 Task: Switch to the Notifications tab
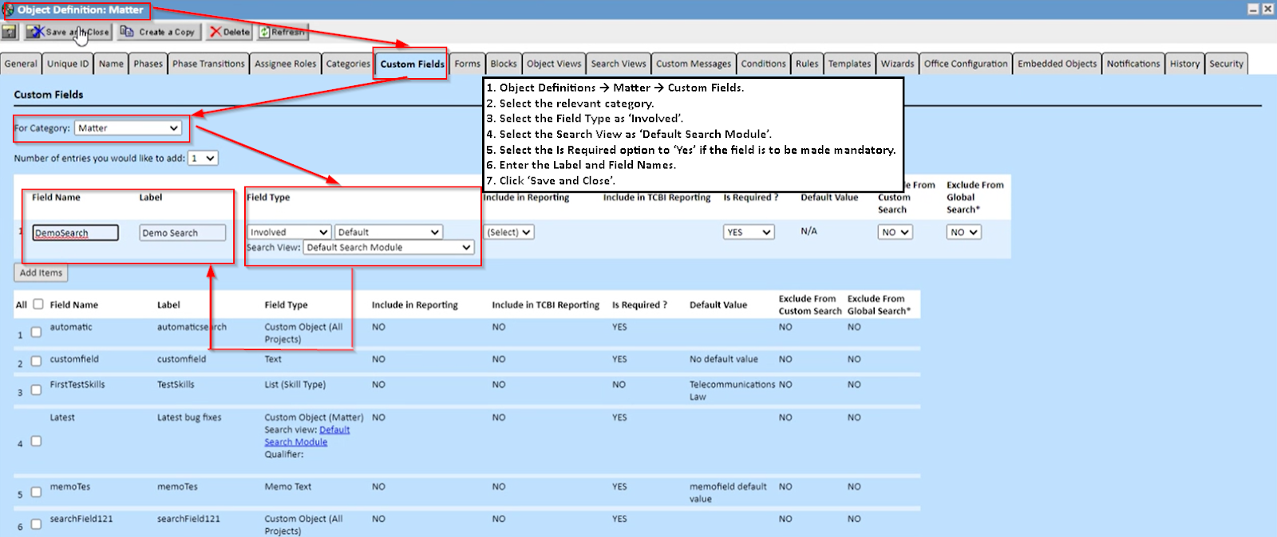point(1133,64)
